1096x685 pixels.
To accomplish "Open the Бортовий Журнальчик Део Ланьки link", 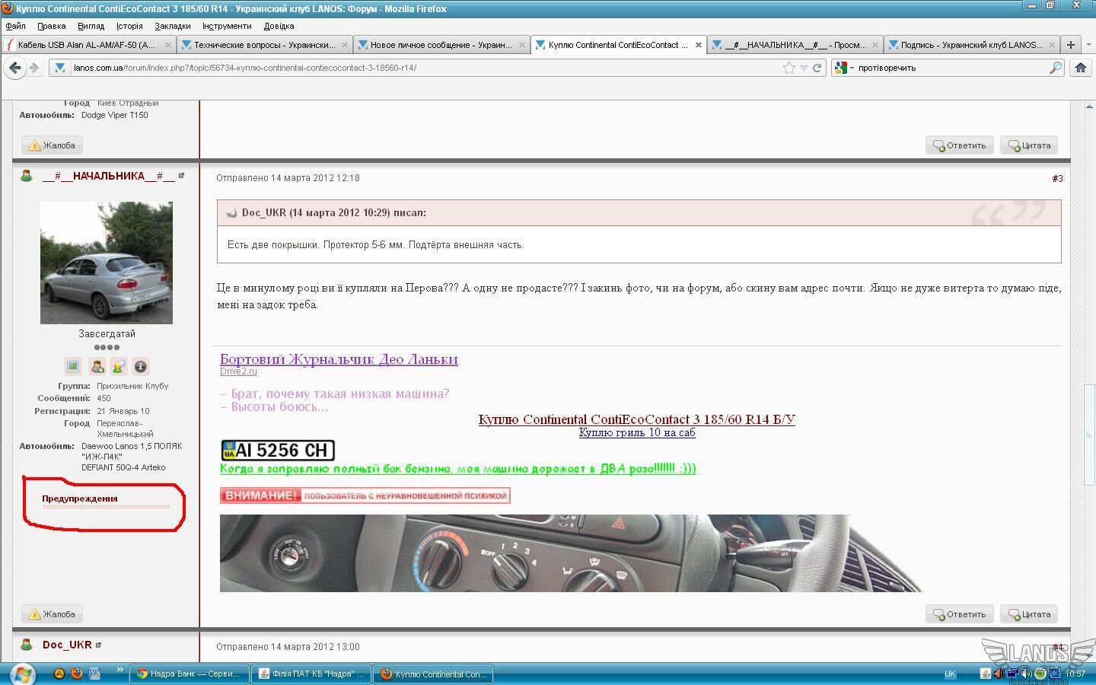I will [339, 359].
